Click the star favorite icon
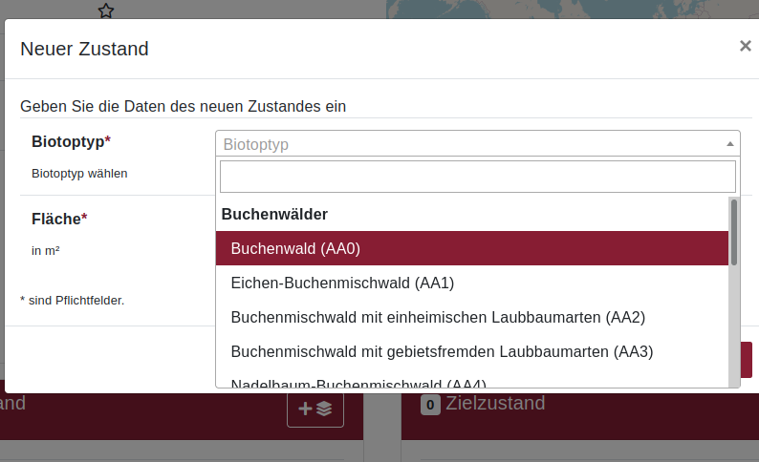Viewport: 759px width, 462px height. click(105, 10)
